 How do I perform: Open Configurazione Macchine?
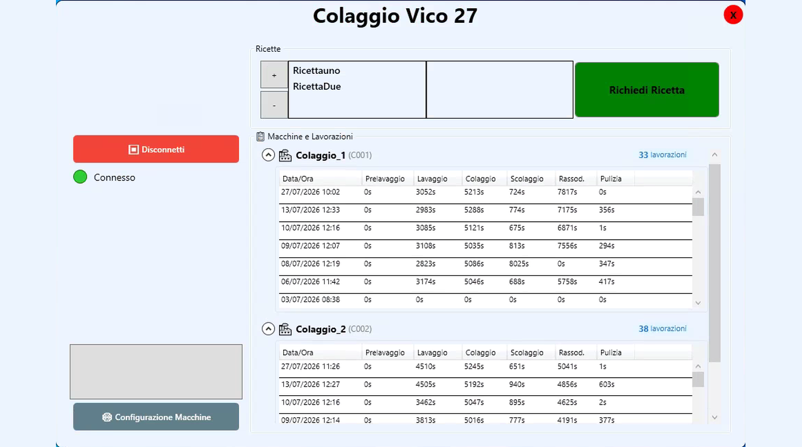pyautogui.click(x=156, y=417)
